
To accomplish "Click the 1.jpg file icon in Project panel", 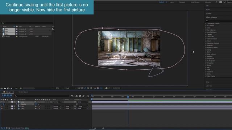I will [x=3, y=29].
